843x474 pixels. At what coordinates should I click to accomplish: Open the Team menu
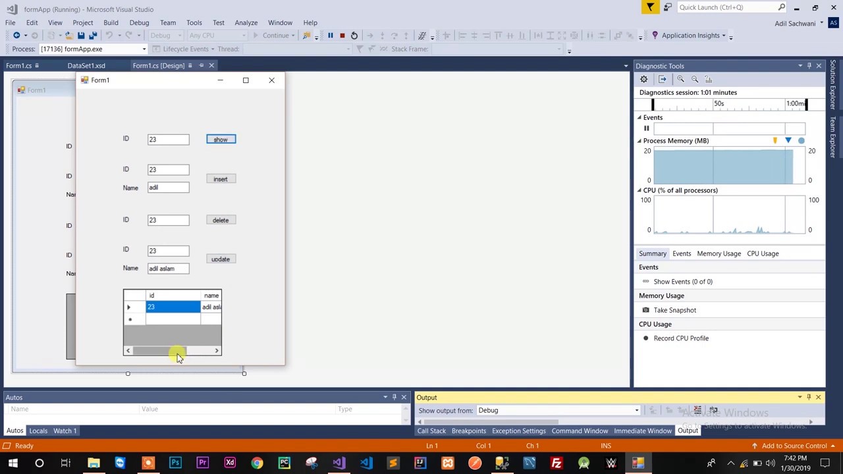168,22
